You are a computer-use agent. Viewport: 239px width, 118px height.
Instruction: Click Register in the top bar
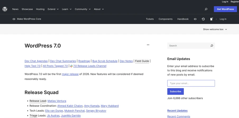(x=235, y=2)
